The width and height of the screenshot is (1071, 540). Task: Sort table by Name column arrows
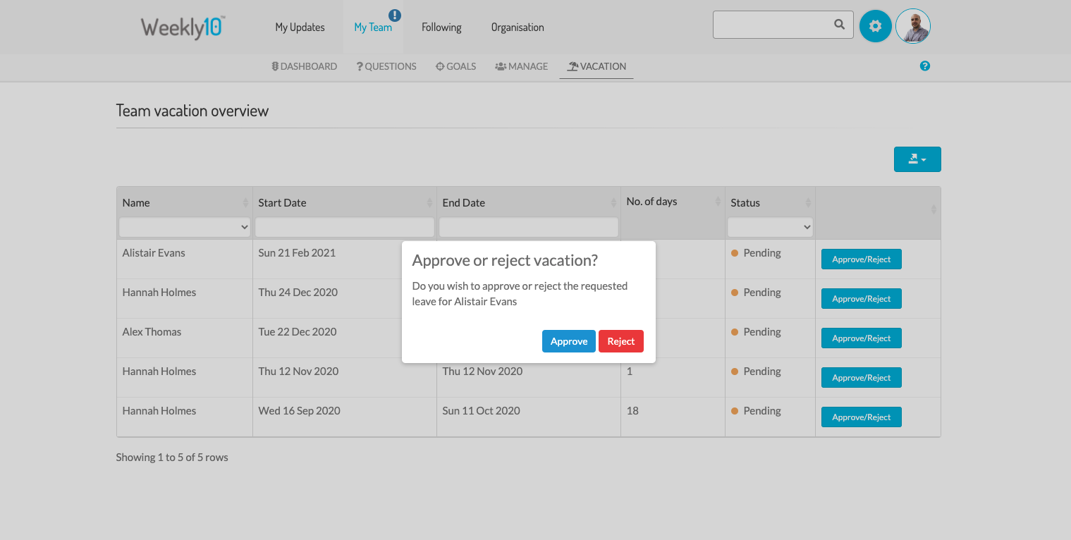(245, 203)
